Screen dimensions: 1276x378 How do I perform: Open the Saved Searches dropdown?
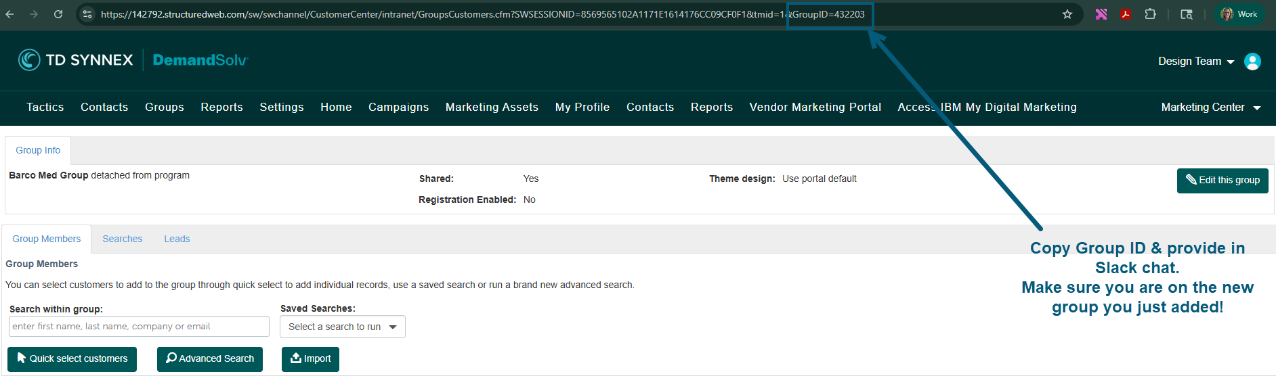(x=342, y=327)
